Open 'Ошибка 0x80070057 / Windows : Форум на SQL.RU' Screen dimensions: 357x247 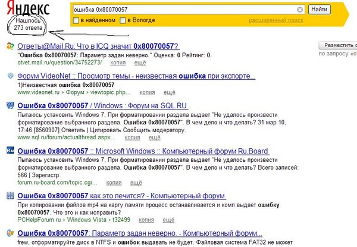pyautogui.click(x=103, y=105)
